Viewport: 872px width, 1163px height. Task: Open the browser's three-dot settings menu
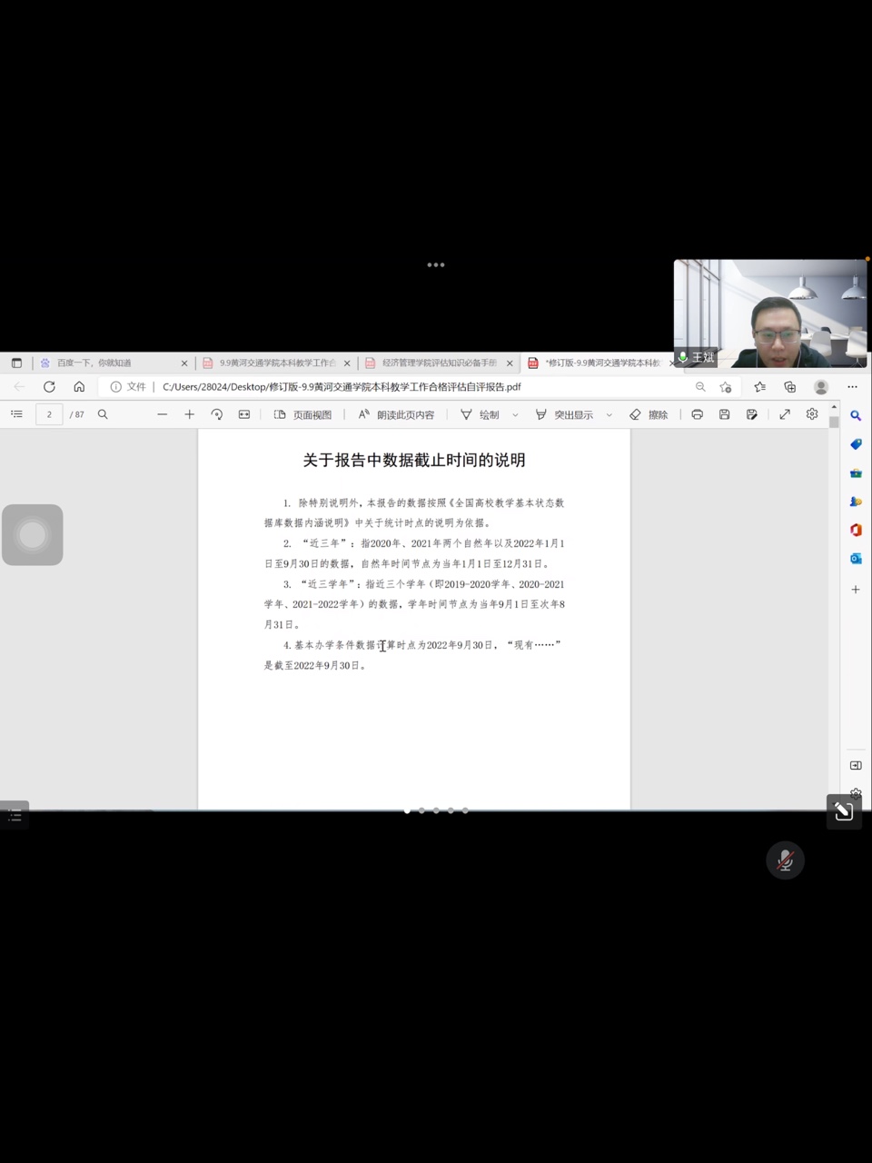pos(852,387)
